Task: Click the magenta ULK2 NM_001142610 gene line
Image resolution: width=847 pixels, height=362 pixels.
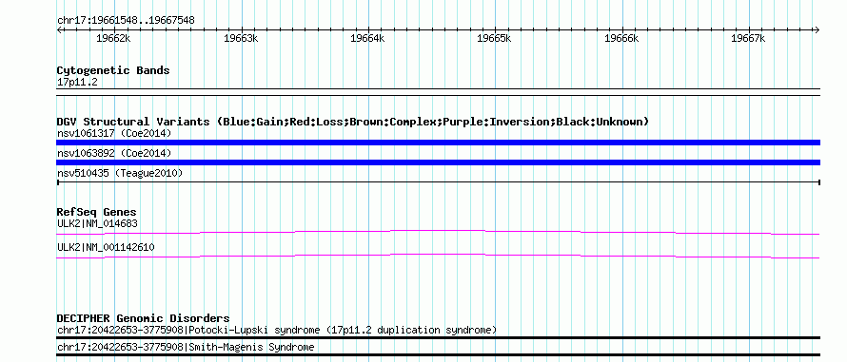Action: coord(438,257)
